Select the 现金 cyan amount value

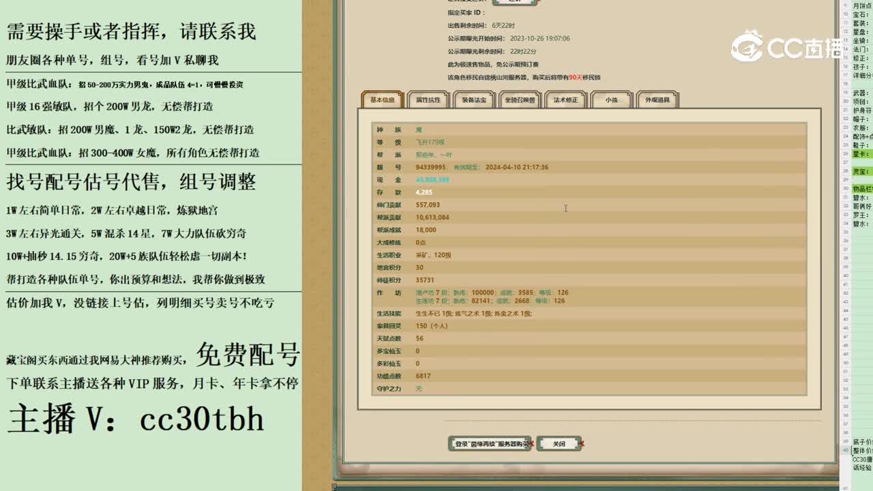point(432,180)
